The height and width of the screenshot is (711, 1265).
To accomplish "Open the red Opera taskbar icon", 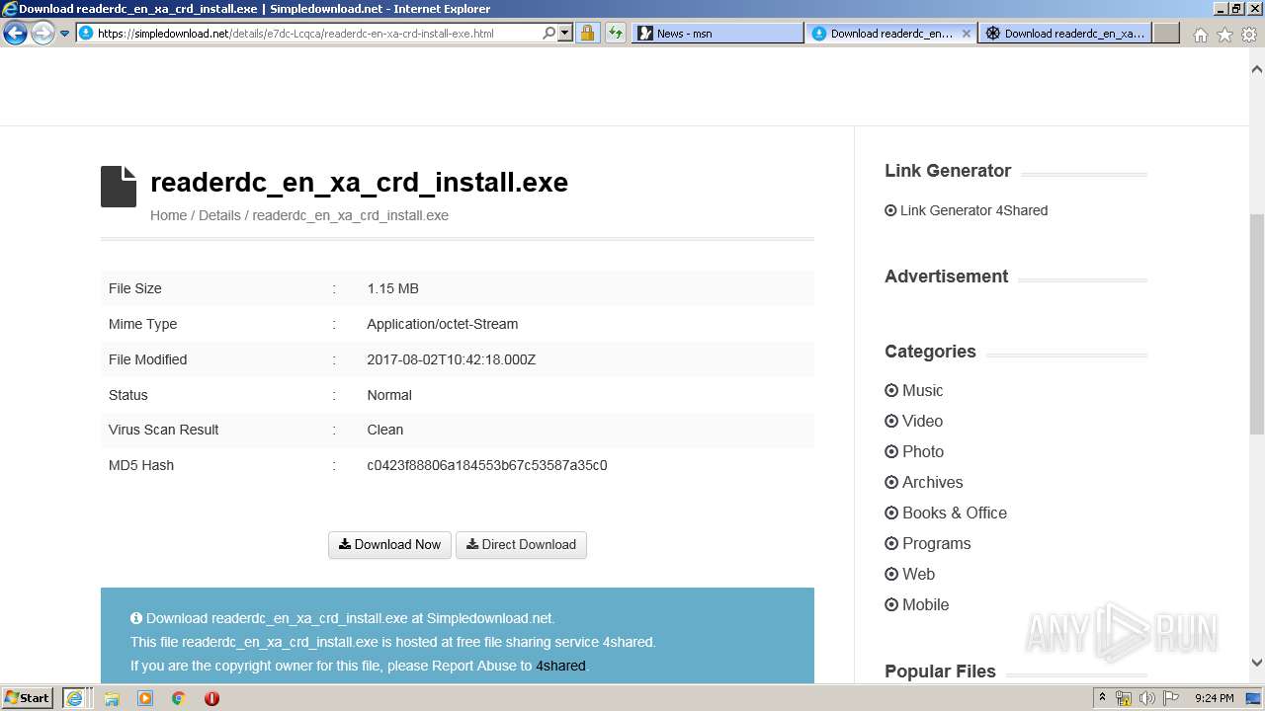I will point(211,698).
